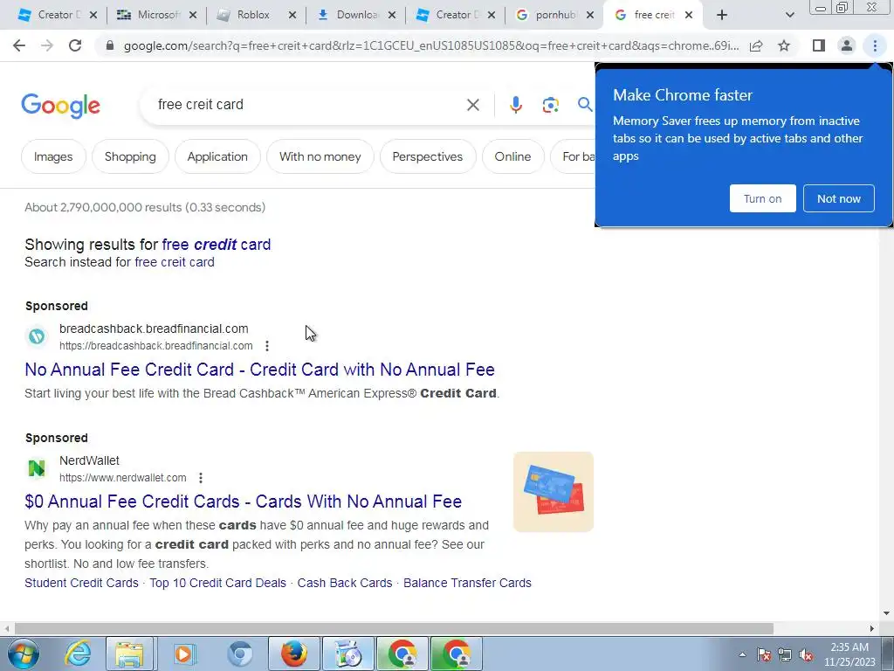The height and width of the screenshot is (671, 894).
Task: Open $0 Annual Fee Credit Cards ad
Action: coord(243,501)
